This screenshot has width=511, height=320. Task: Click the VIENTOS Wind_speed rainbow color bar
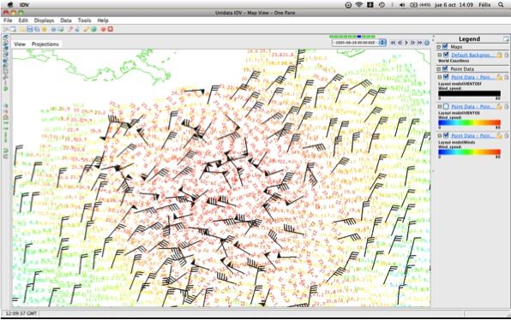[x=469, y=122]
